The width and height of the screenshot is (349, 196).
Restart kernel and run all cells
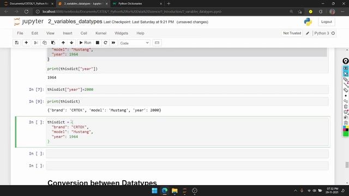coord(113,42)
